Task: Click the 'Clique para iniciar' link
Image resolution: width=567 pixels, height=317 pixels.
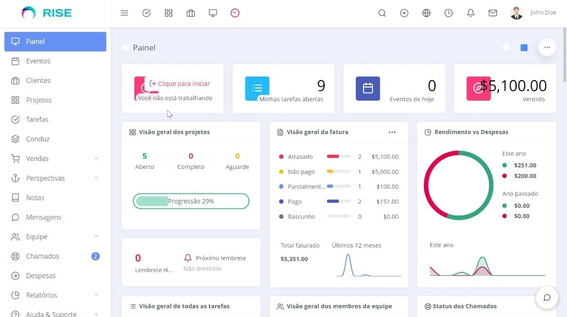Action: click(x=181, y=83)
